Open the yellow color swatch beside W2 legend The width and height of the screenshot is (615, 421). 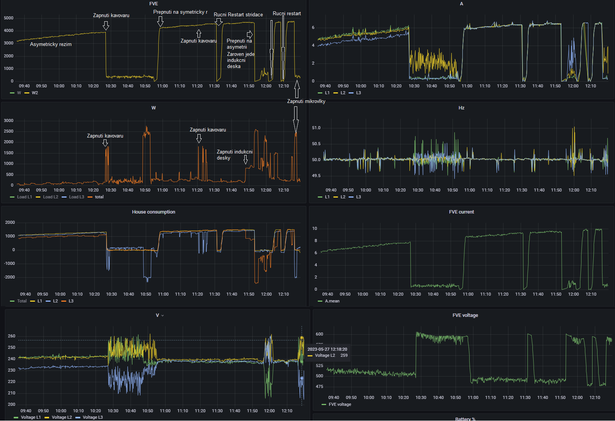(27, 93)
